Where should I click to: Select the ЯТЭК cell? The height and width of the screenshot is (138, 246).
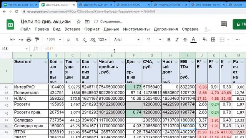(x=31, y=132)
